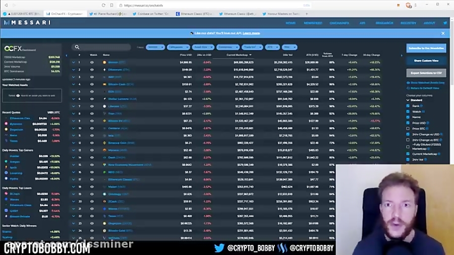Open Messari Twitter icon in top navigation

click(x=445, y=23)
